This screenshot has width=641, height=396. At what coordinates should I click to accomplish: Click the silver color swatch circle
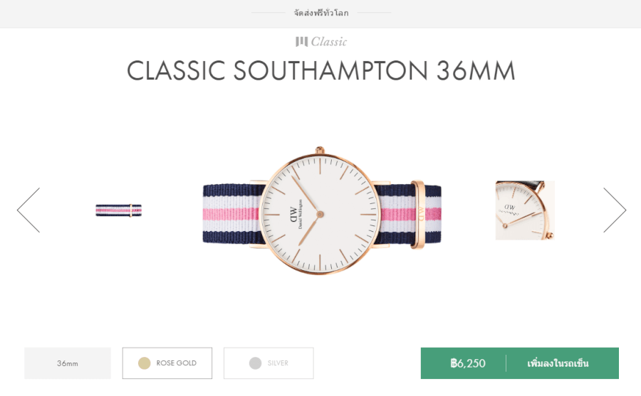[255, 363]
